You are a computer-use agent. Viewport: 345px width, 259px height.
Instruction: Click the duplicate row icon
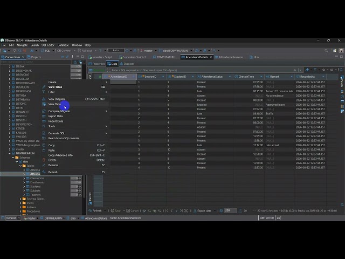click(155, 211)
